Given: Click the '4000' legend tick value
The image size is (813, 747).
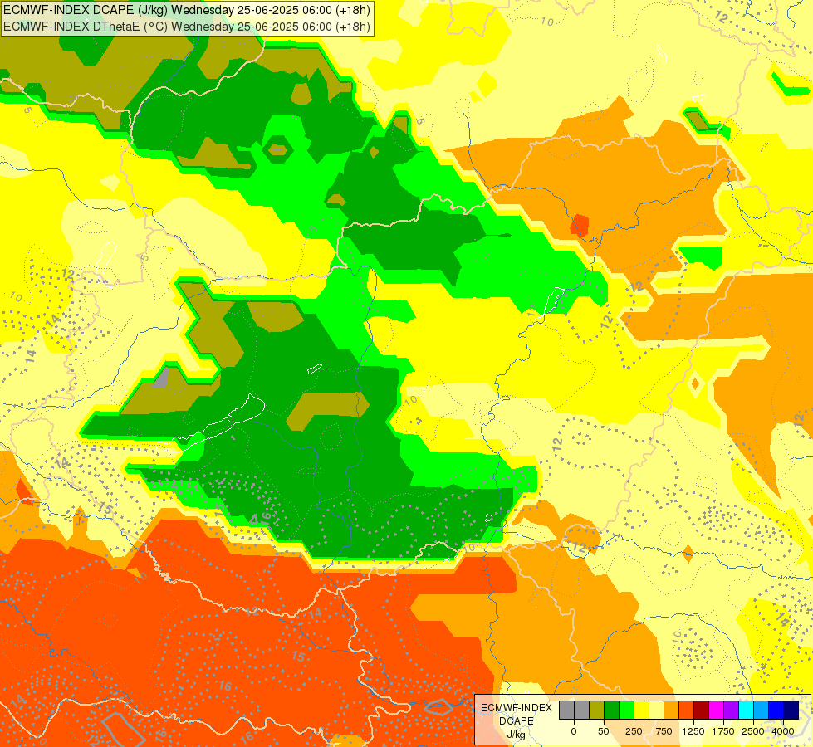Looking at the screenshot, I should [783, 731].
